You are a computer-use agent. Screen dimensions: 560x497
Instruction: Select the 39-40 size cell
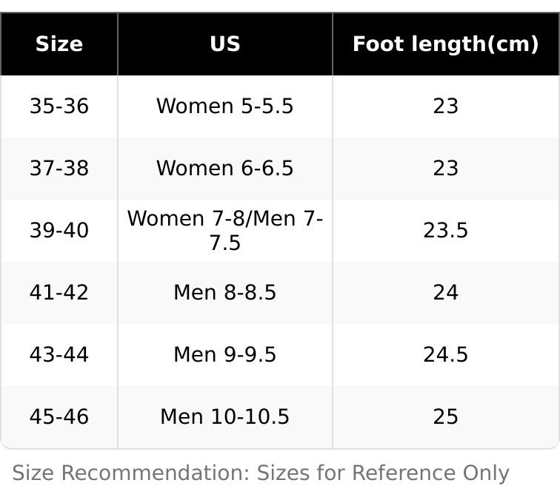(59, 231)
